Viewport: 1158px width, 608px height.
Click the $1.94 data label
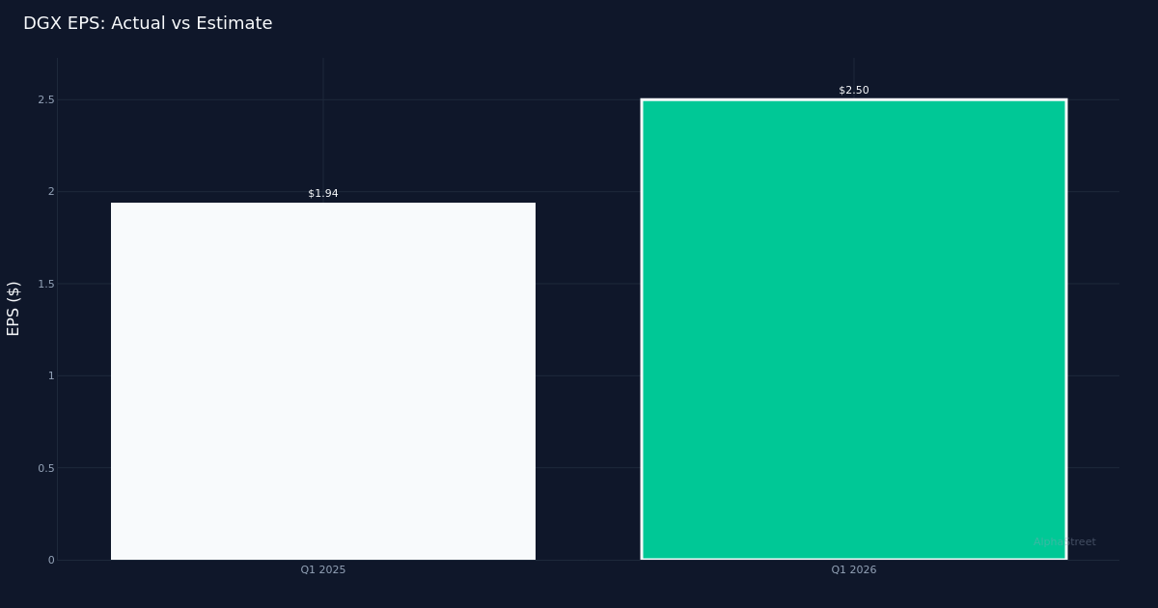click(322, 194)
